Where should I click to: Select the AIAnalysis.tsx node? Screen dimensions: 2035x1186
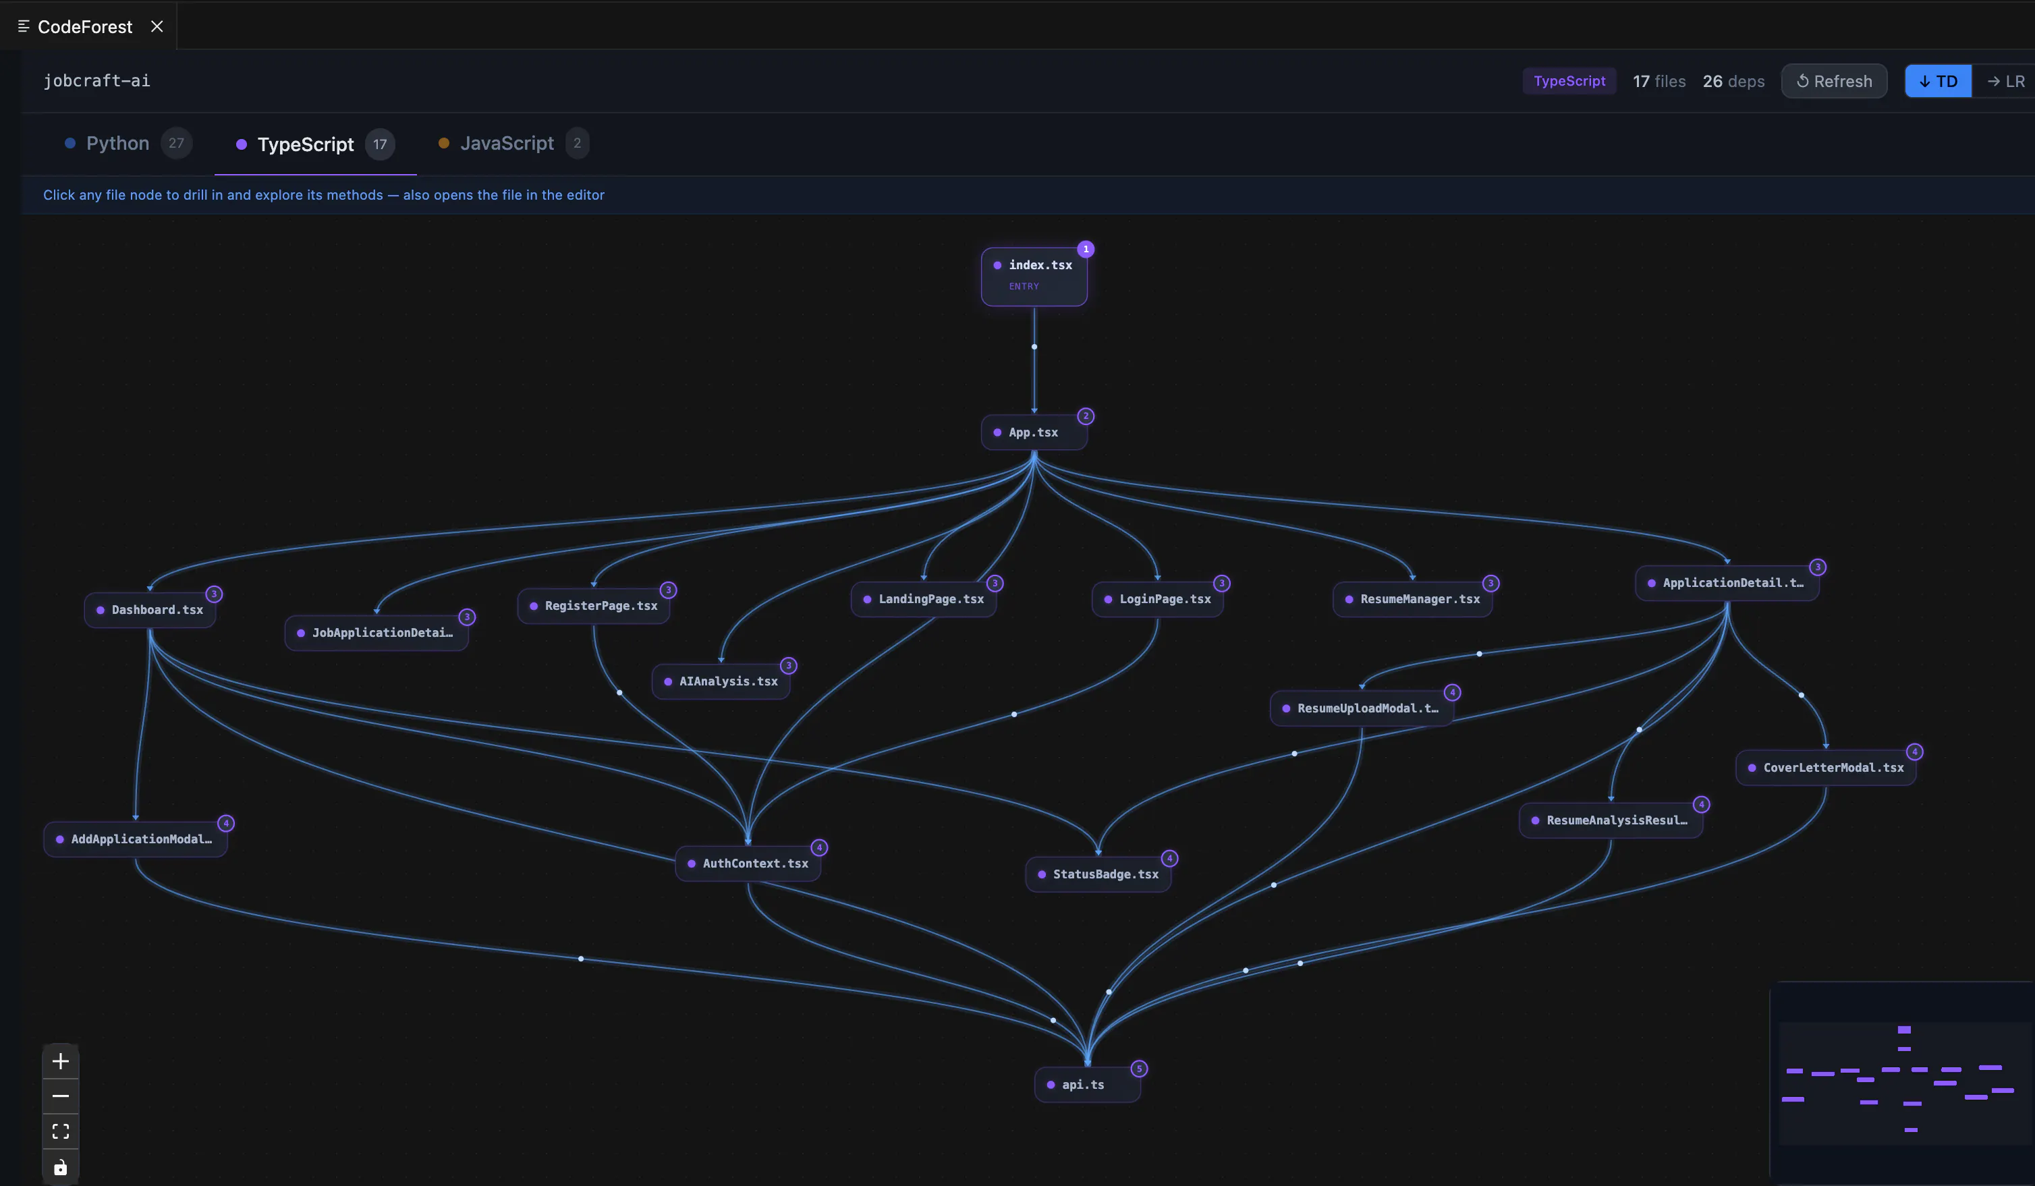tap(721, 681)
